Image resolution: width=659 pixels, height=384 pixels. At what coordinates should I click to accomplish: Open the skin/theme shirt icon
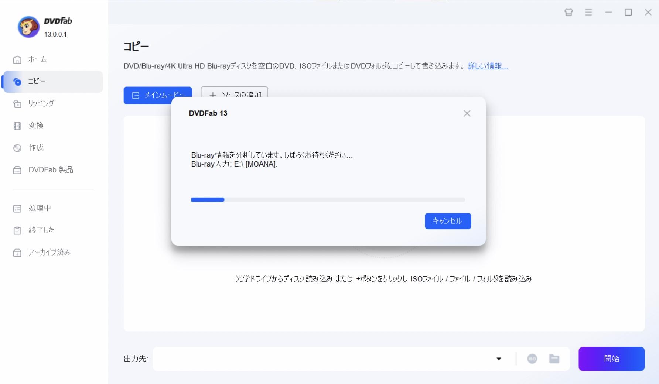tap(568, 12)
